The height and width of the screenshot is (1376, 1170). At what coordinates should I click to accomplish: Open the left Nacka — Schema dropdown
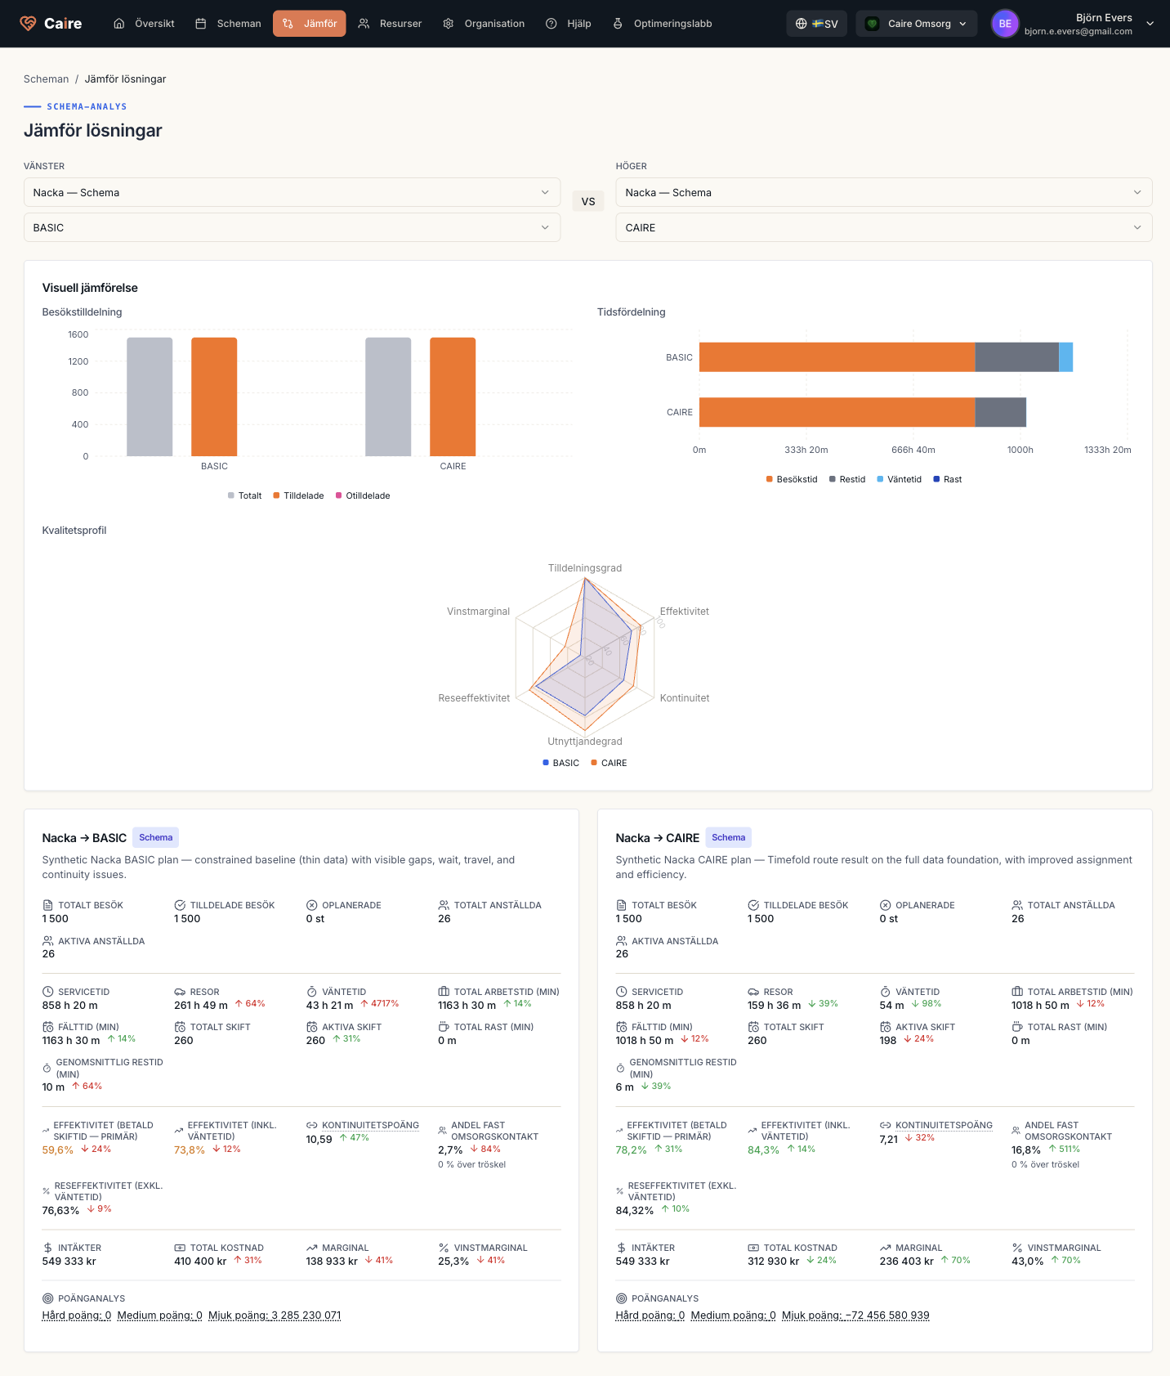pyautogui.click(x=292, y=192)
